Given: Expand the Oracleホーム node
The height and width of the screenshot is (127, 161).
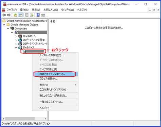Looking at the screenshot, I should (16, 36).
